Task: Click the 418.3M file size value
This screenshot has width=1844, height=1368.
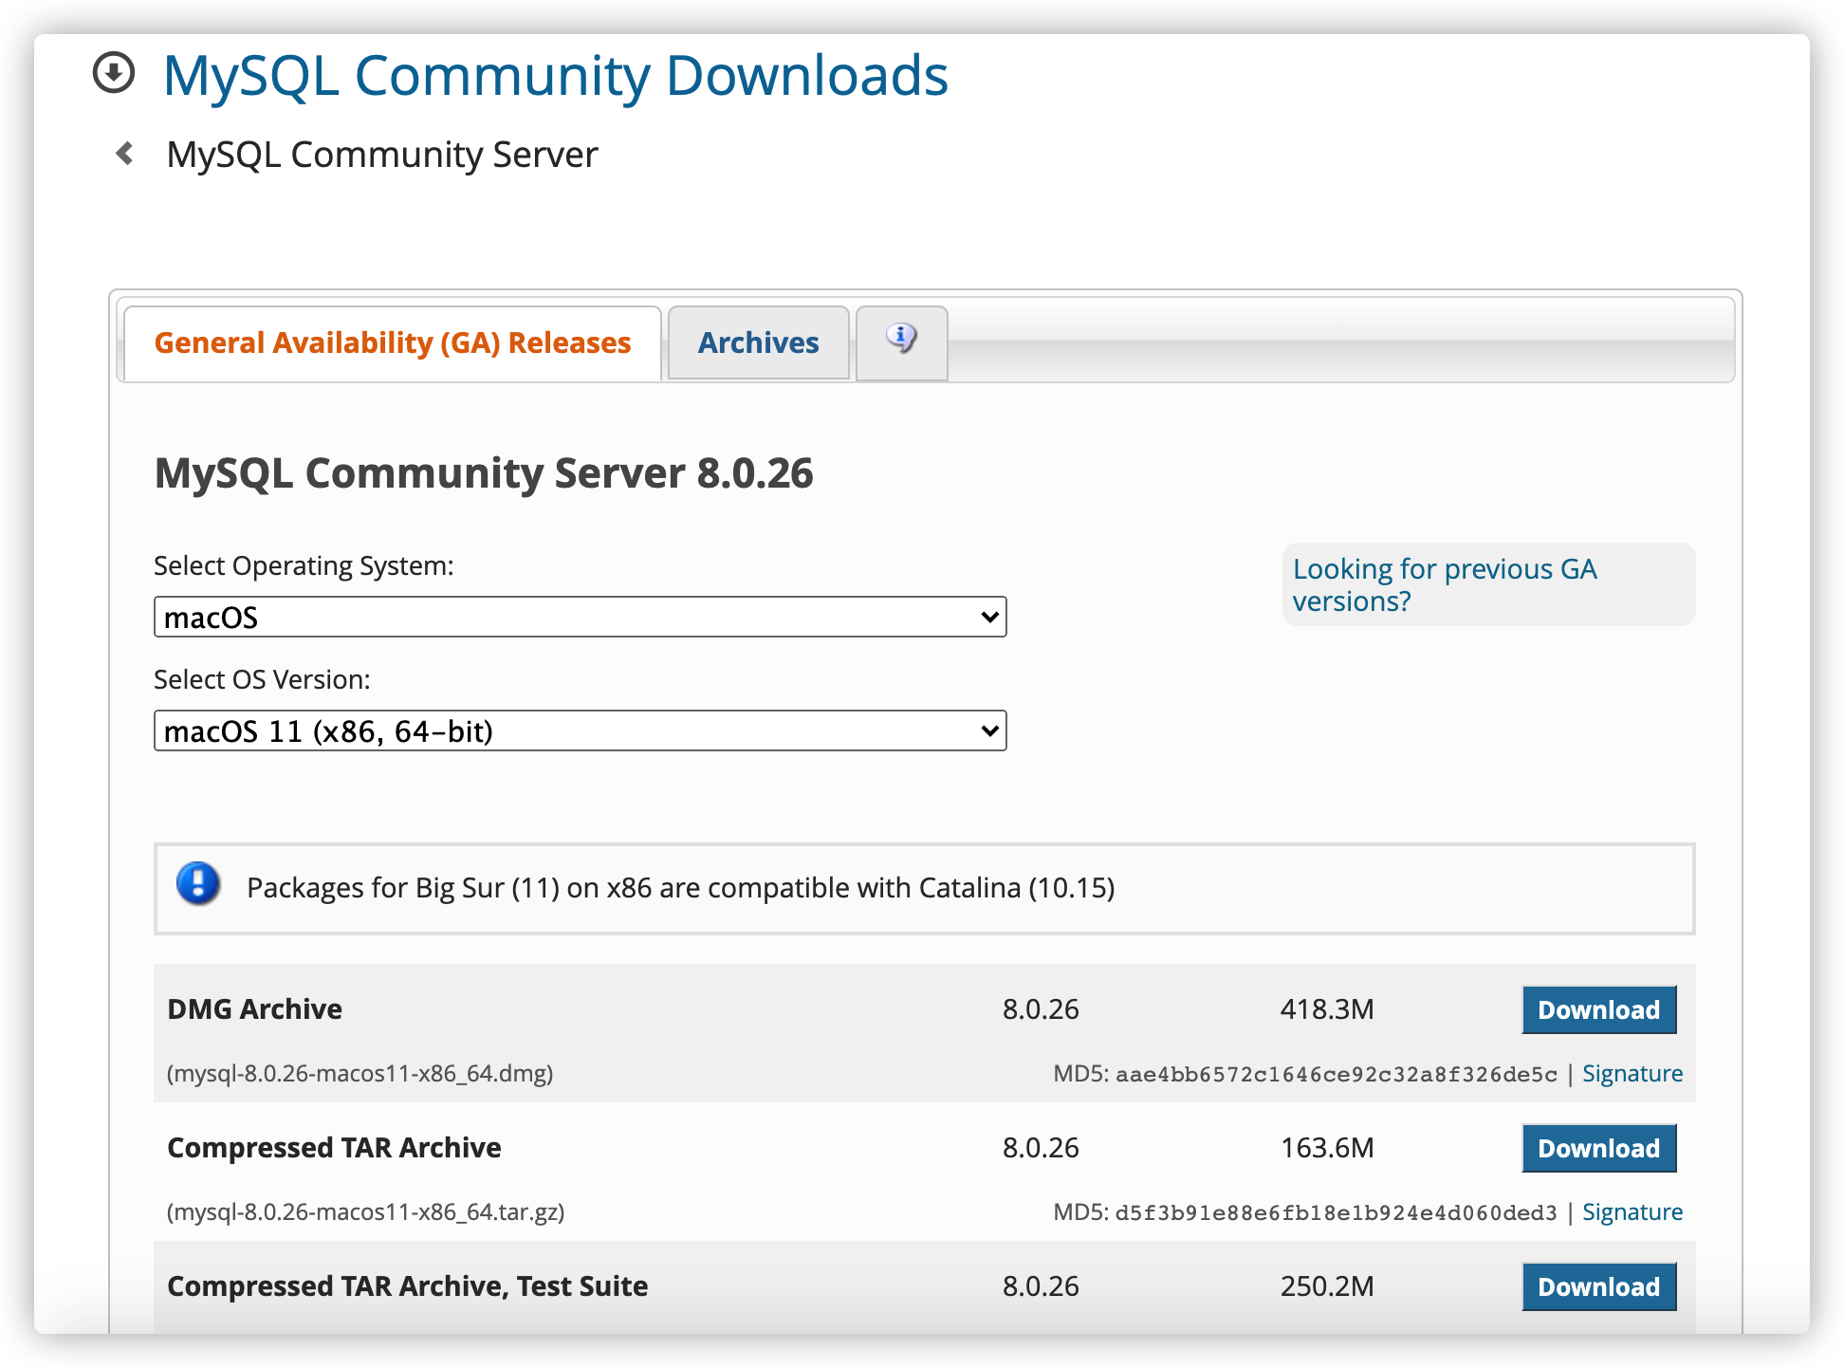Action: 1327,1008
